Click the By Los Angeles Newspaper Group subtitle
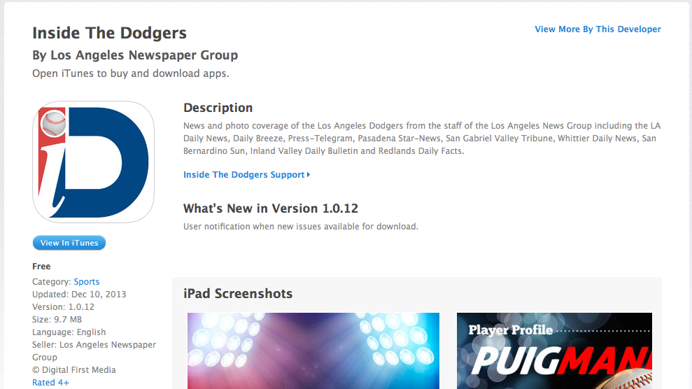This screenshot has width=692, height=389. click(x=135, y=55)
